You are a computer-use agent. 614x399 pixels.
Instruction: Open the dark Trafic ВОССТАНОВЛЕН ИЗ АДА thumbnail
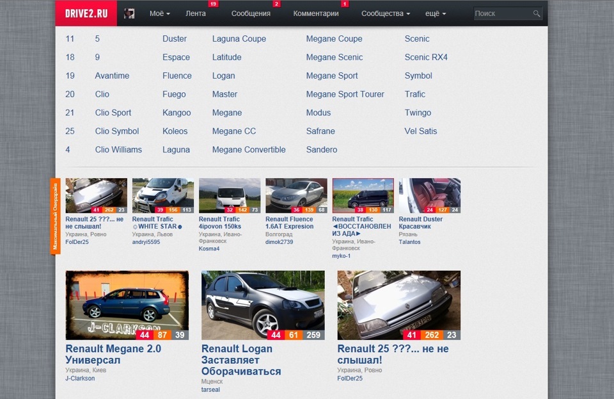pyautogui.click(x=363, y=195)
